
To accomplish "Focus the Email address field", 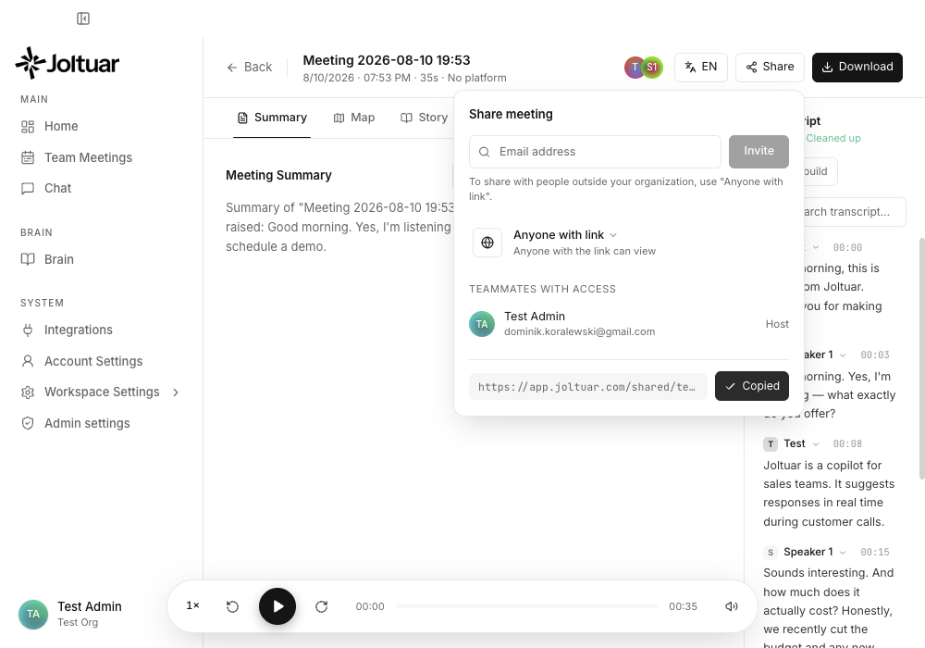I will (595, 152).
